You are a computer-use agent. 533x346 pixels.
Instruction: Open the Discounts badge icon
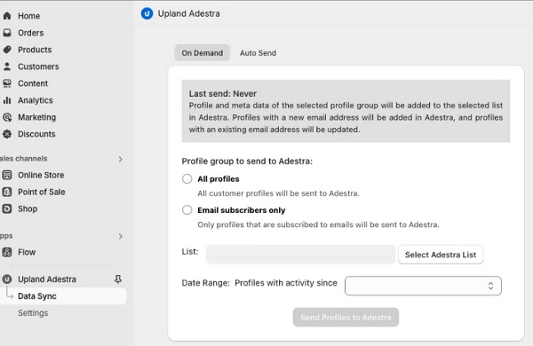(7, 134)
